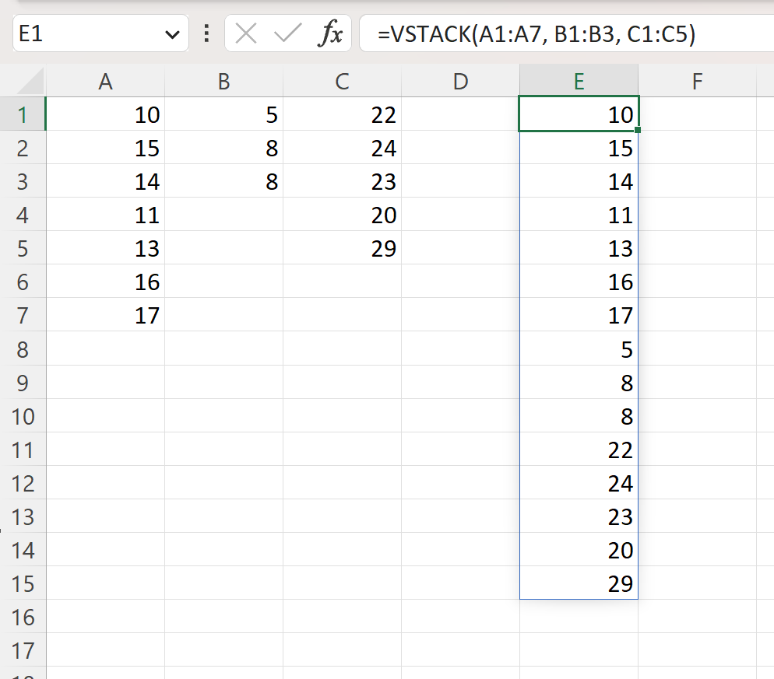Viewport: 774px width, 679px height.
Task: Select cell C5 containing 29
Action: pyautogui.click(x=342, y=248)
